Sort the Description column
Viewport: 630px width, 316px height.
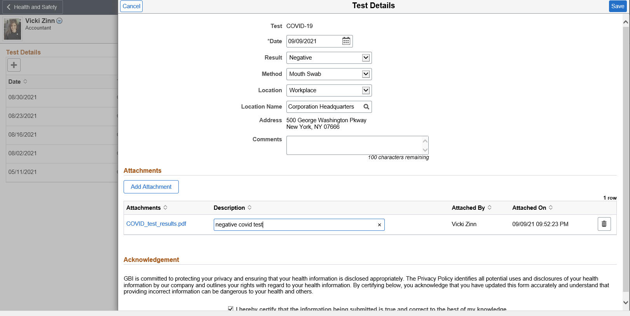click(x=250, y=208)
